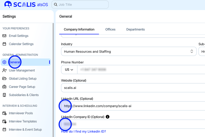Screen dimensions: 205x137
Task: Switch to the Departments tab
Action: (x=135, y=30)
